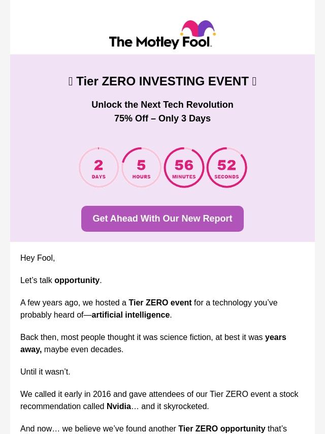The height and width of the screenshot is (434, 325).
Task: Click the 75% Off – Only 3 Days text
Action: (162, 118)
